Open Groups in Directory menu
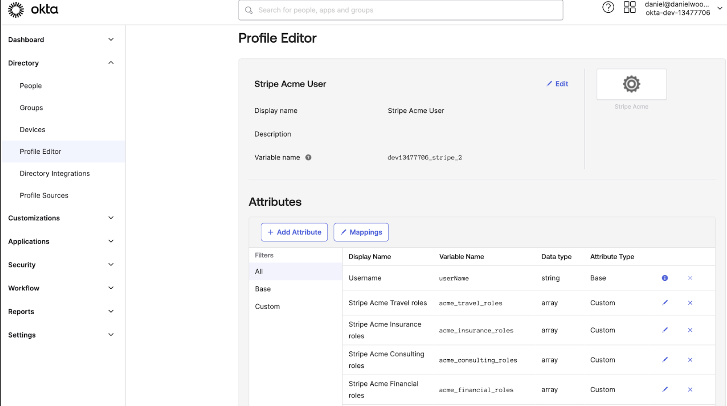The image size is (727, 406). tap(31, 107)
